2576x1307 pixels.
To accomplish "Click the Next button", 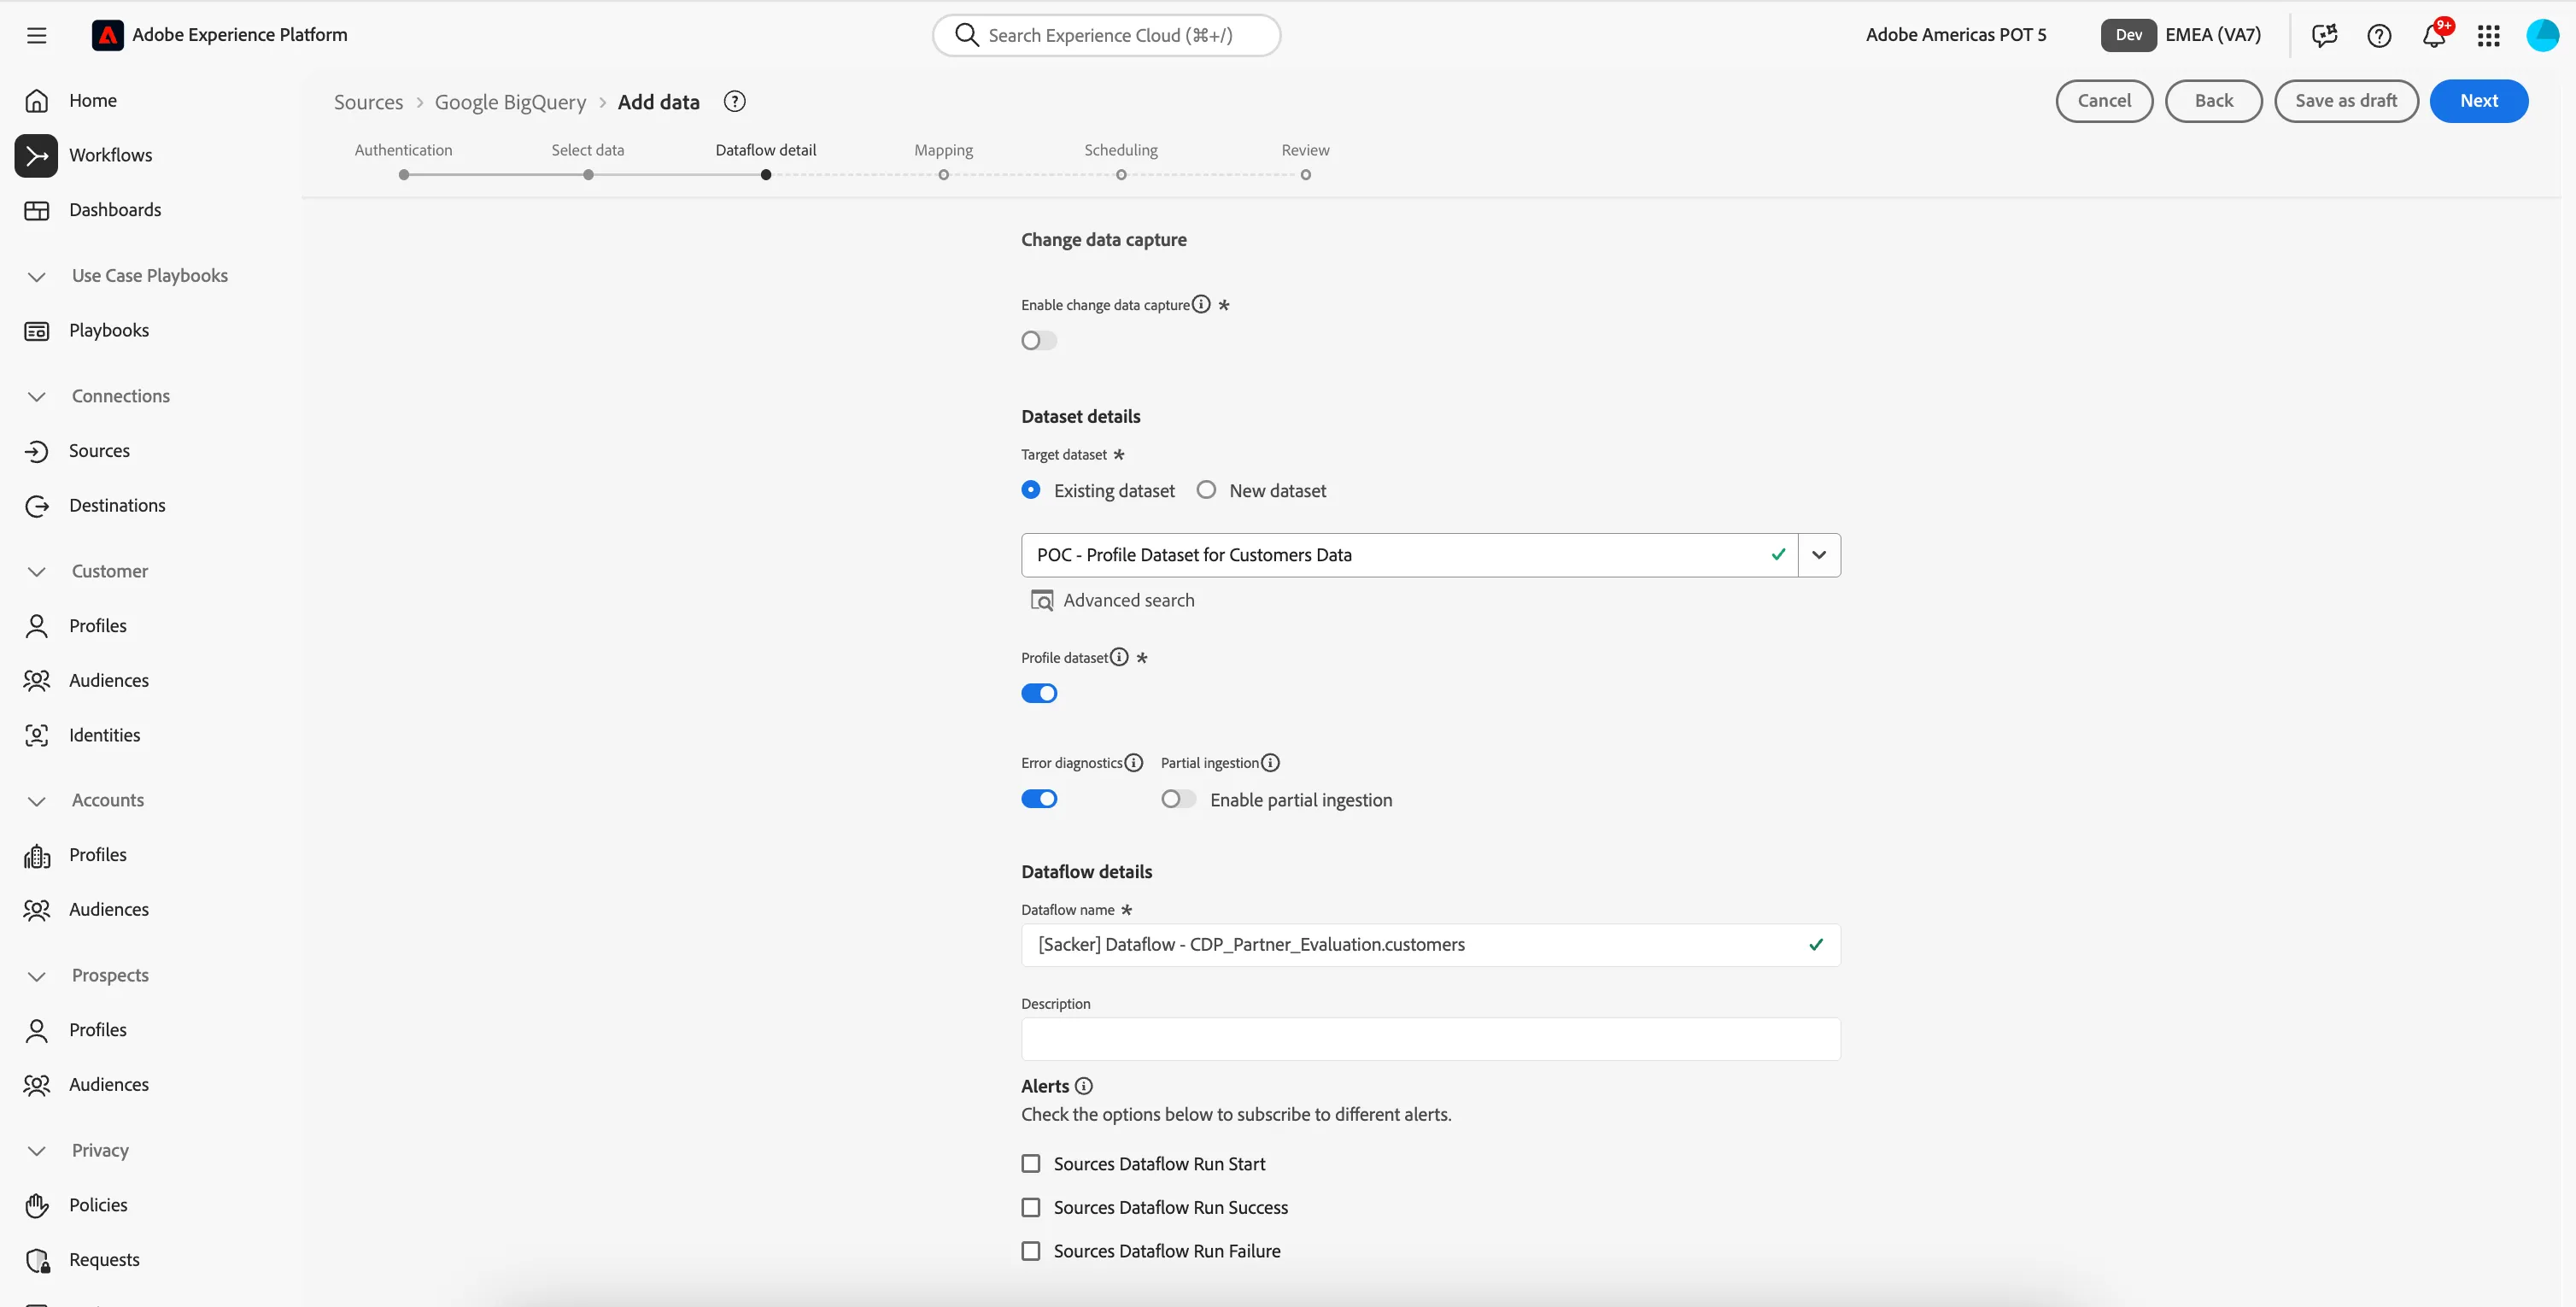I will pos(2478,101).
